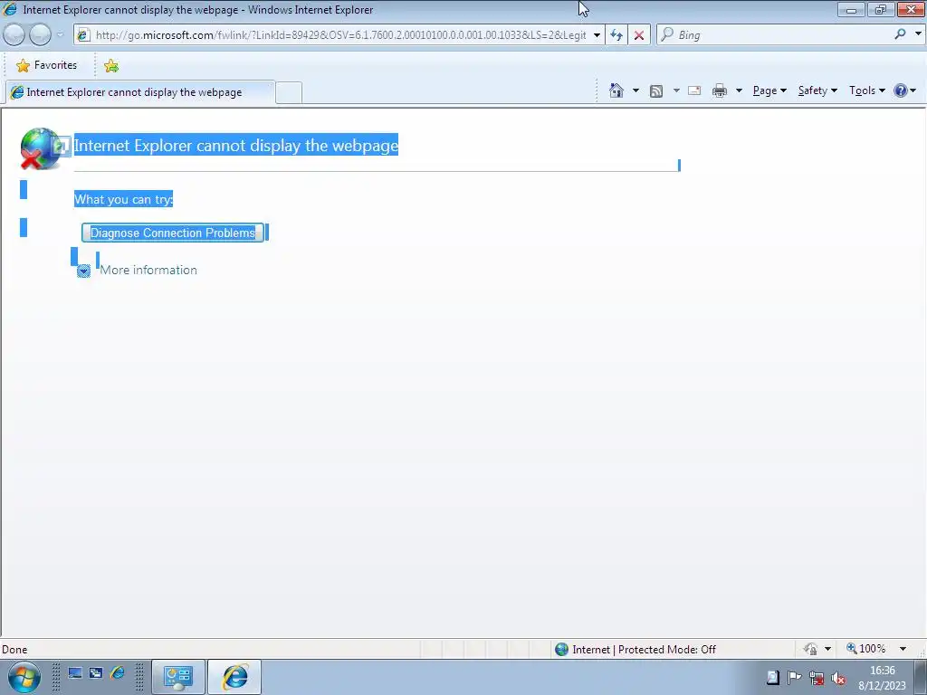927x695 pixels.
Task: Click the taskbar clock 16:36
Action: (x=882, y=678)
